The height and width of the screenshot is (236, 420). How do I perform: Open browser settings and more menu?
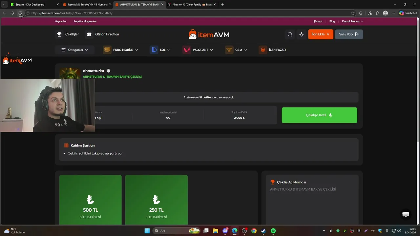[393, 13]
